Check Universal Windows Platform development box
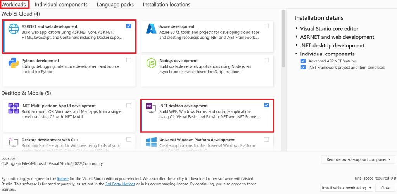Viewport: 397px width, 194px height. tap(266, 139)
